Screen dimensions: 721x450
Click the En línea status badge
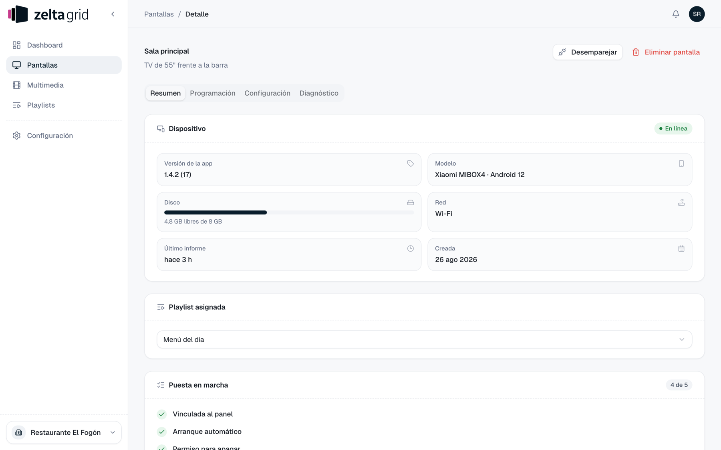pyautogui.click(x=673, y=128)
